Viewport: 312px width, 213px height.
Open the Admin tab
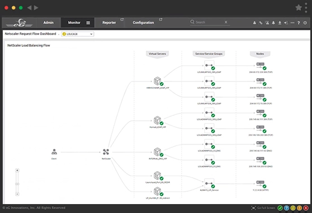pyautogui.click(x=48, y=23)
